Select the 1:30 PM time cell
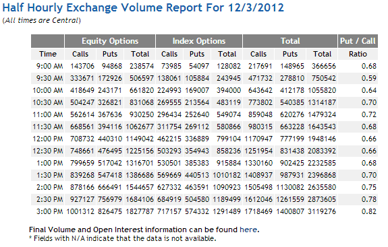 [49, 175]
